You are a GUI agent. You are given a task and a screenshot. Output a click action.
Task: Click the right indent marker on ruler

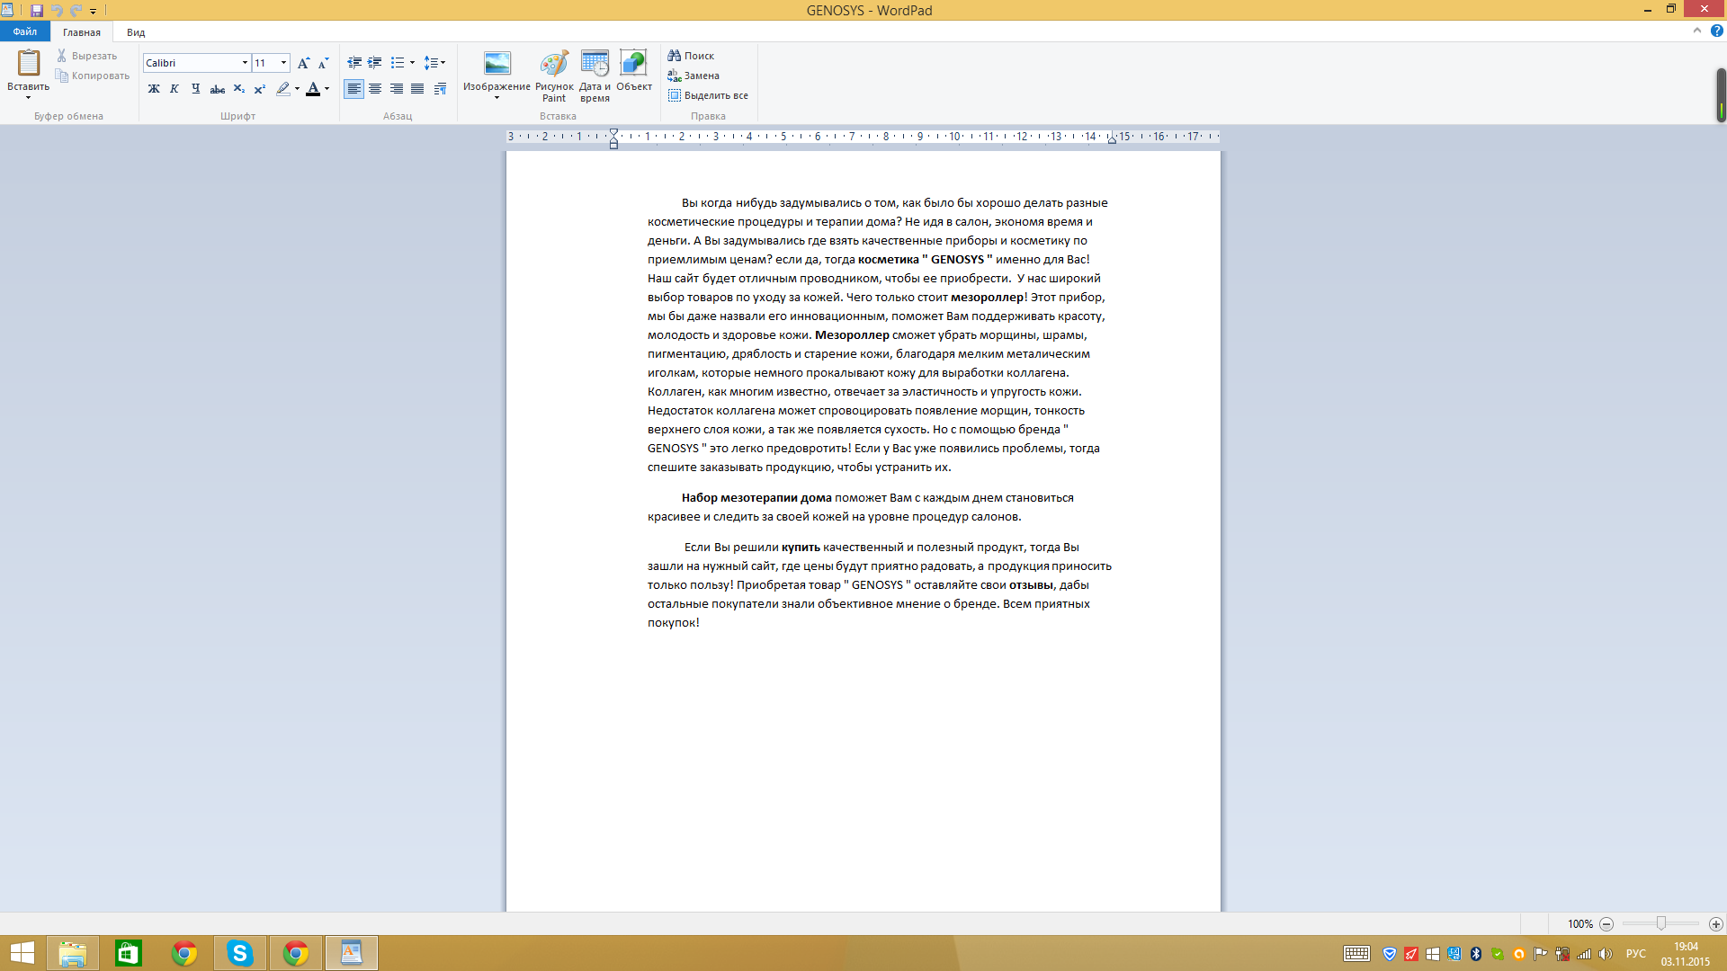tap(1112, 139)
